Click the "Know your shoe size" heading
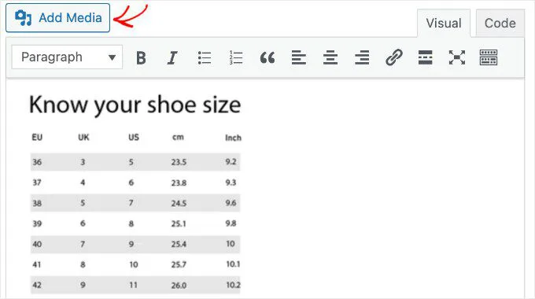The width and height of the screenshot is (535, 299). (x=135, y=105)
